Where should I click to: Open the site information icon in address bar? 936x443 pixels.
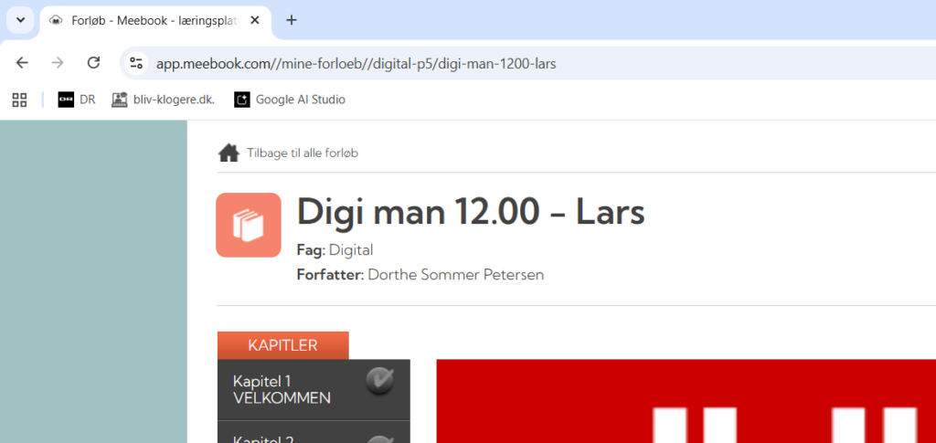pos(136,63)
